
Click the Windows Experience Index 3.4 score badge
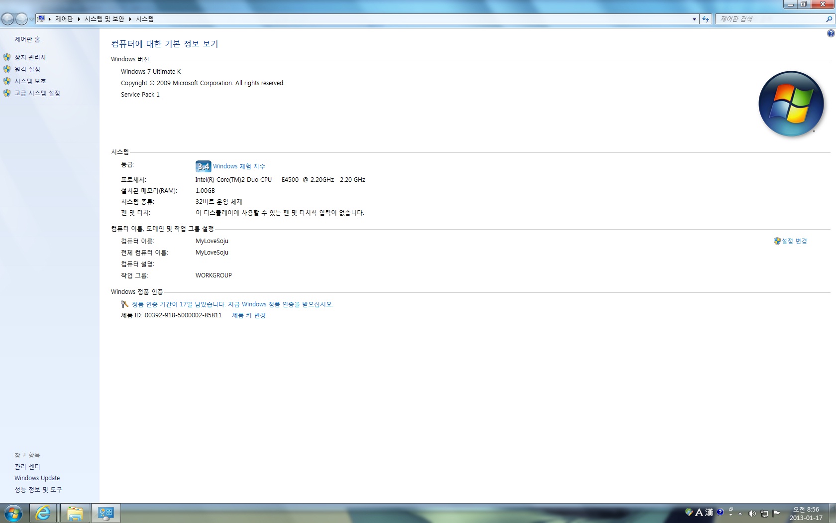203,166
